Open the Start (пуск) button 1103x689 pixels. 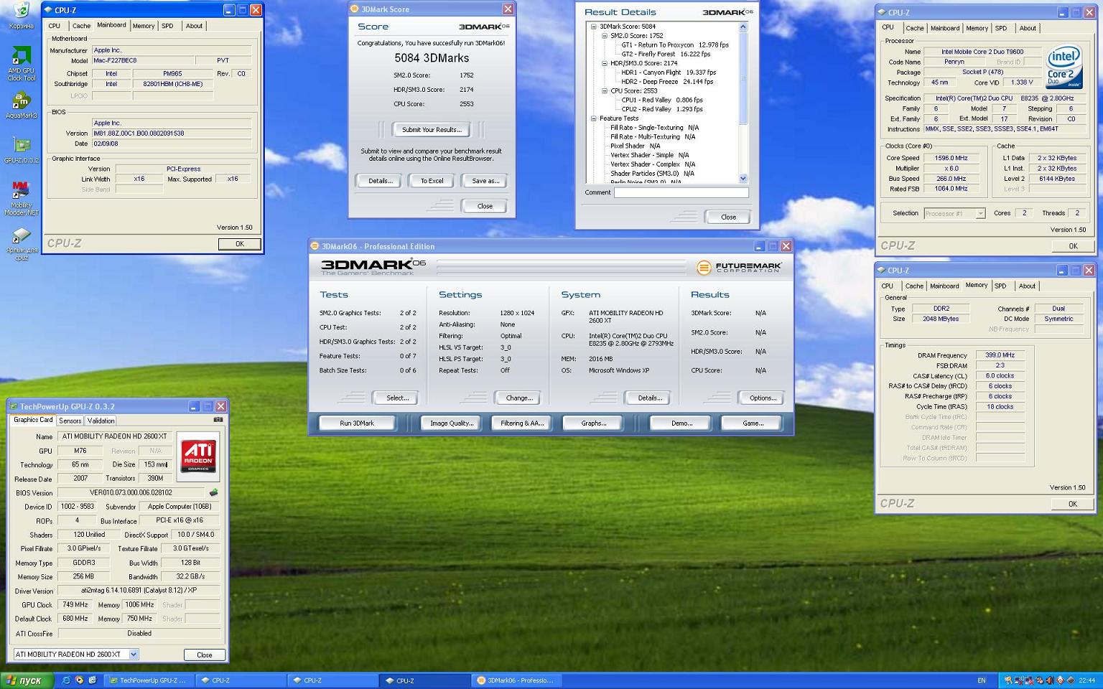[25, 680]
